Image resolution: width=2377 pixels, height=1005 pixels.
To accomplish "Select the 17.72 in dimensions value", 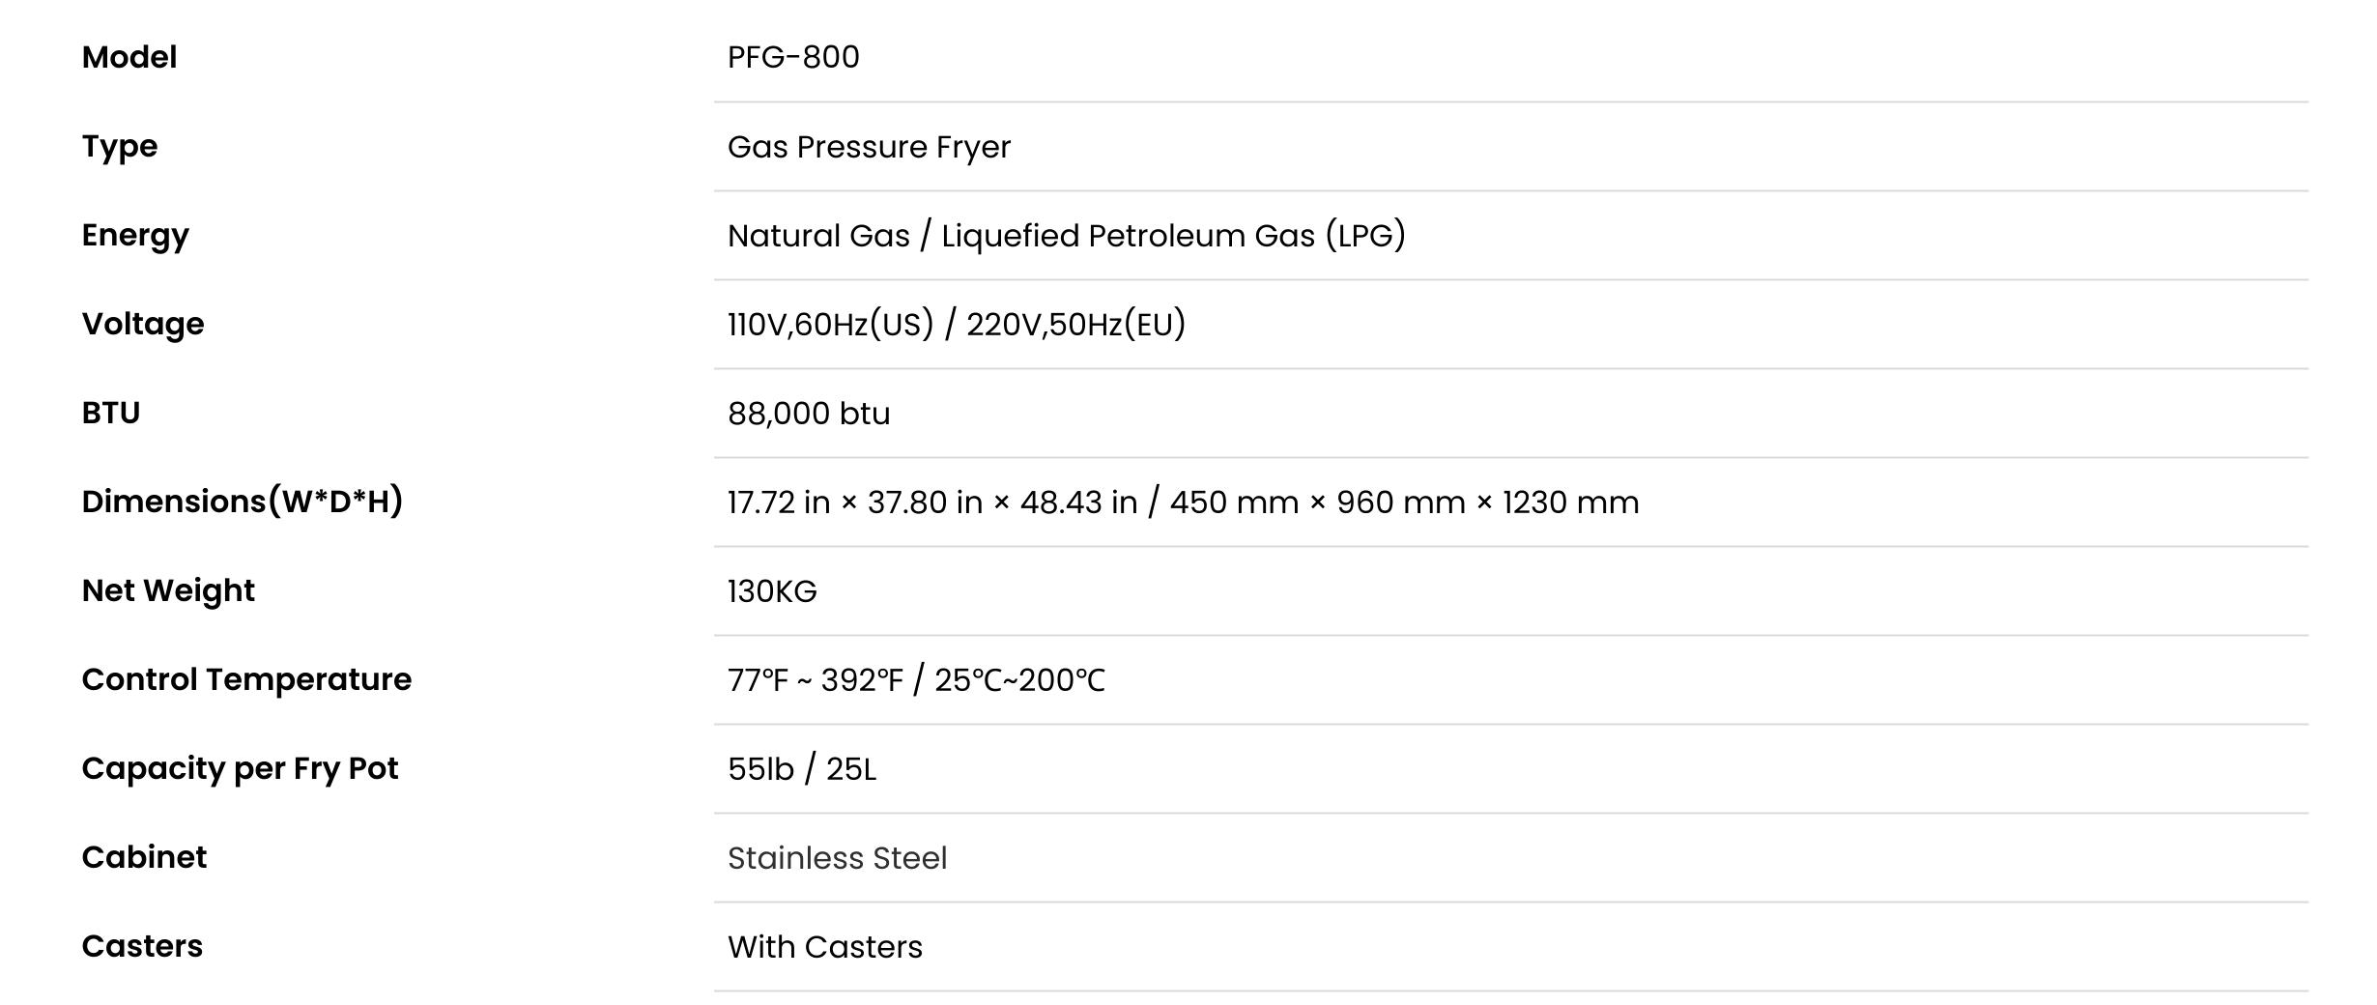I will pos(1184,502).
